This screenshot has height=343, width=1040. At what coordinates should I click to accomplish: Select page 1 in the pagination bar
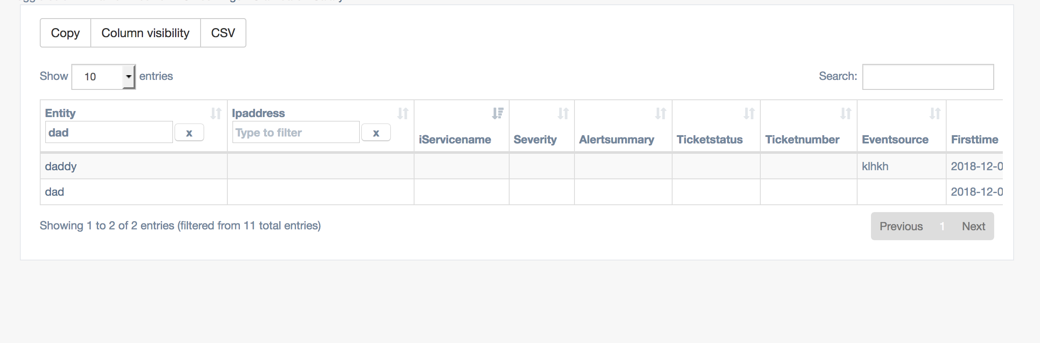pyautogui.click(x=942, y=226)
